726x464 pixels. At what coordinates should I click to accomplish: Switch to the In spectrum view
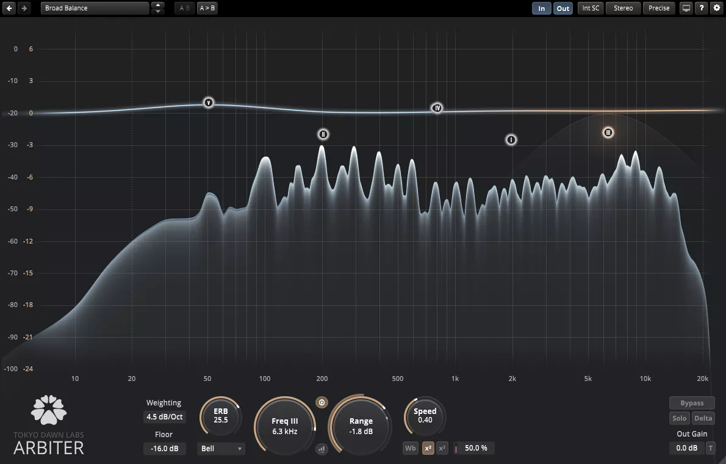(x=541, y=8)
